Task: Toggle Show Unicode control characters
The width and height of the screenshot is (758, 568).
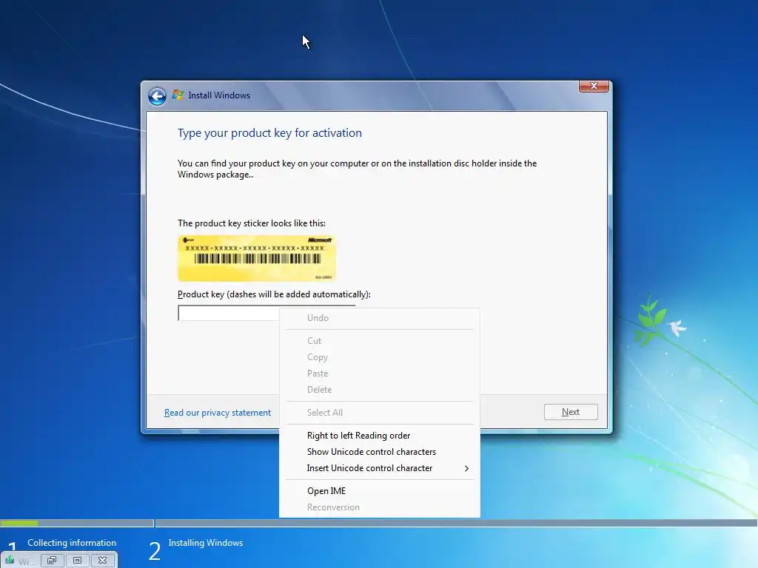Action: tap(380, 452)
